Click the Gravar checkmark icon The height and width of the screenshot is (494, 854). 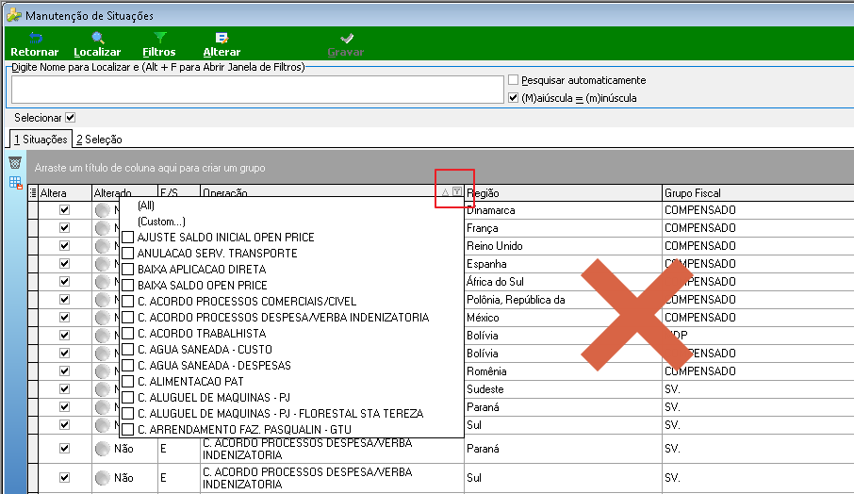tap(346, 38)
